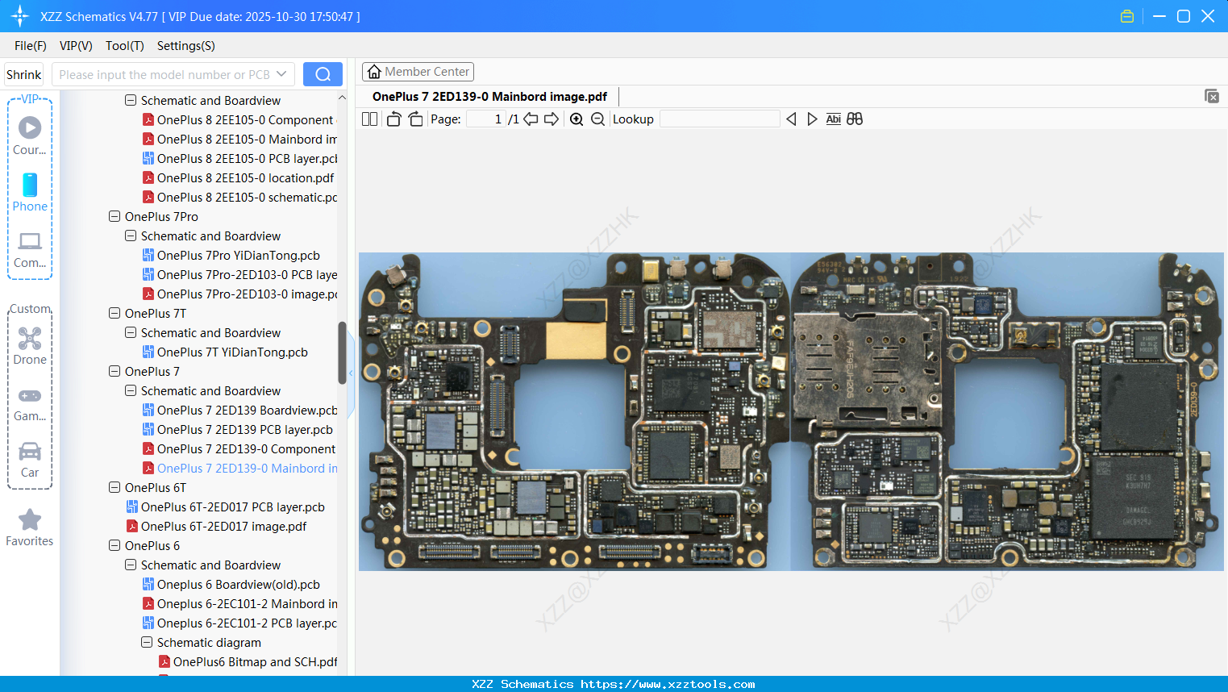The image size is (1228, 692).
Task: Open the Drone schematics category
Action: click(29, 345)
